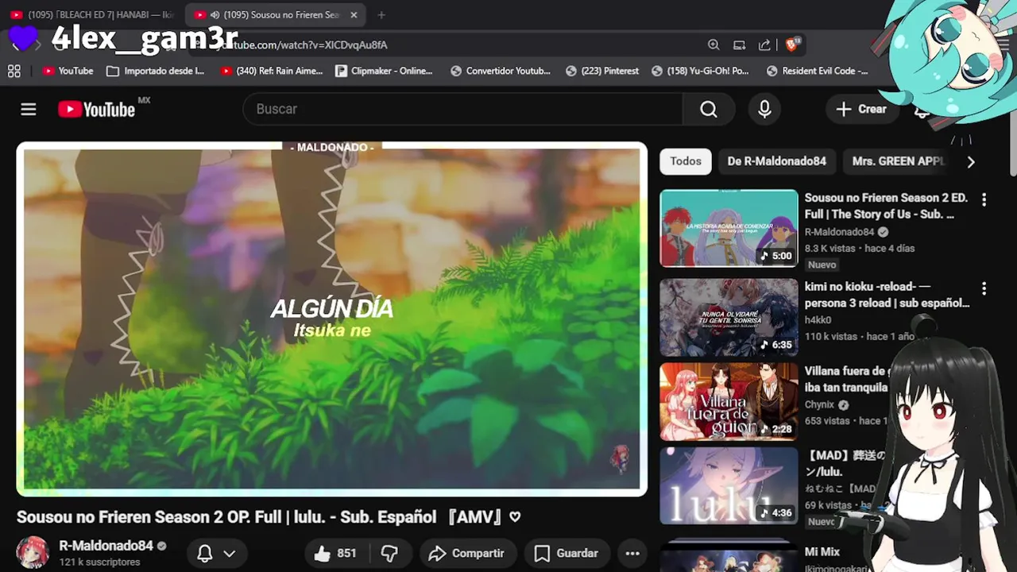Click the Brave shields icon
Screen dimensions: 1017x572
tap(792, 44)
